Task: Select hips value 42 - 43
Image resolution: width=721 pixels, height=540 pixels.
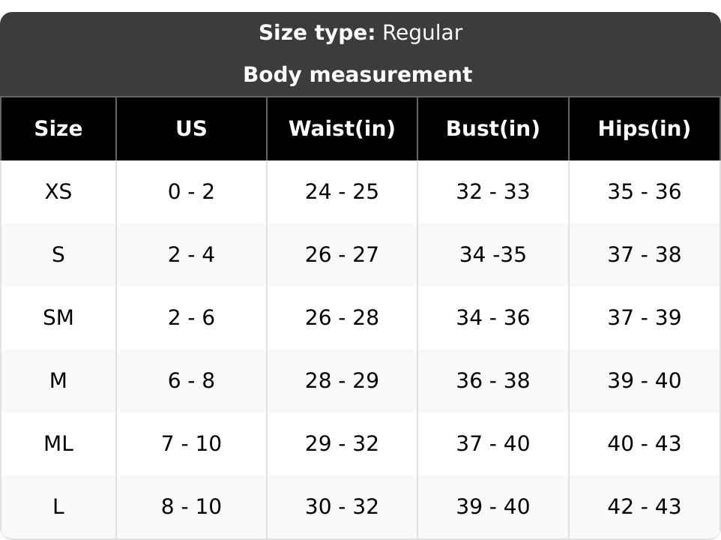Action: pyautogui.click(x=644, y=507)
